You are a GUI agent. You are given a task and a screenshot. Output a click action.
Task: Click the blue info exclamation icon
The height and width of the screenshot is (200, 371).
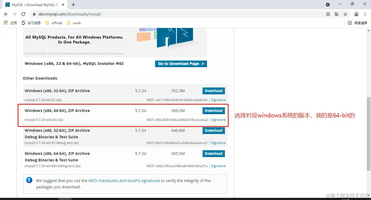29,180
